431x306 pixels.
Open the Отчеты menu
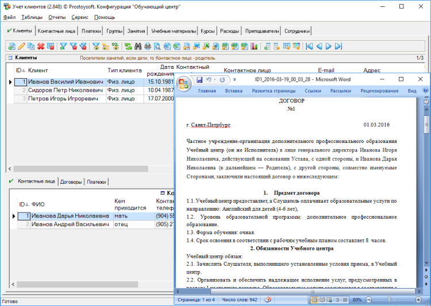57,17
